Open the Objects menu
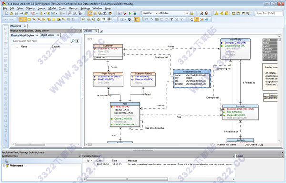 click(x=30, y=8)
